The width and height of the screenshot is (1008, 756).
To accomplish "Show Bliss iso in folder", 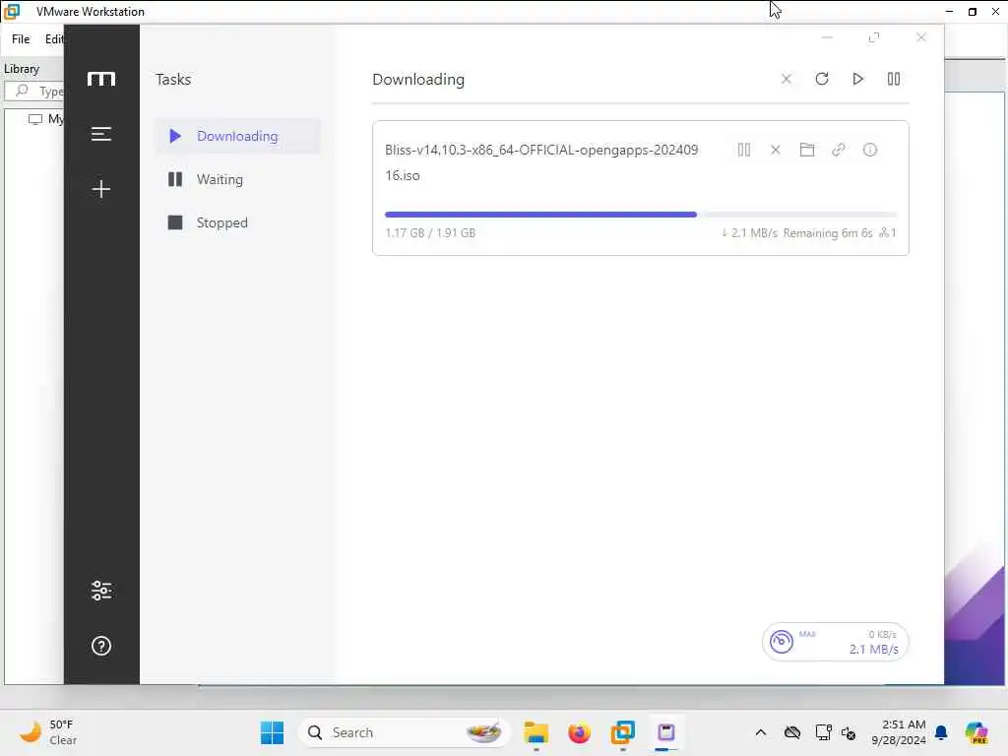I will [x=807, y=150].
